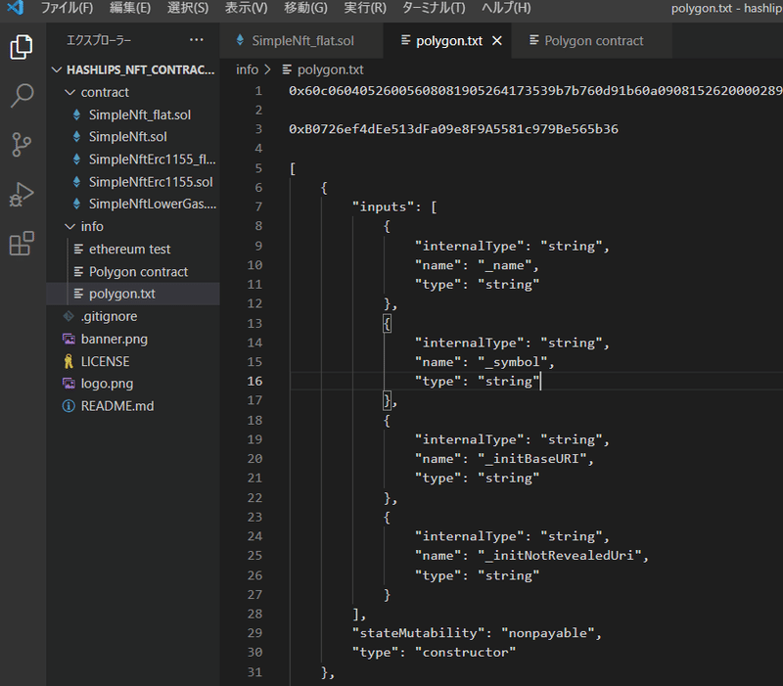Screen dimensions: 783x686
Task: Click Solidity icon beside SimpleNftErc1155.sol
Action: (x=77, y=182)
